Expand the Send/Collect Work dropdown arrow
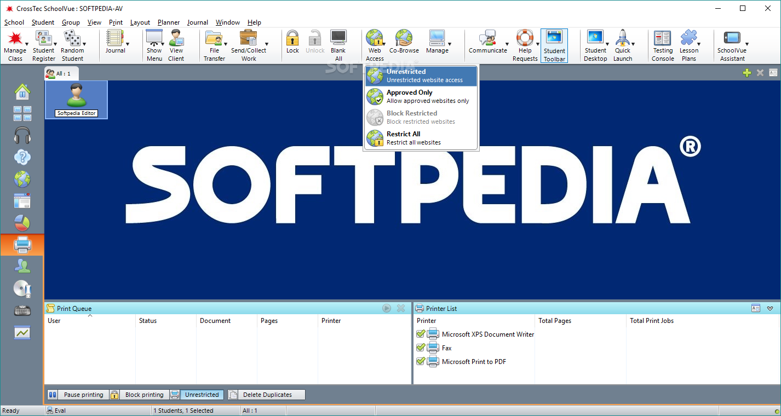 coord(267,44)
